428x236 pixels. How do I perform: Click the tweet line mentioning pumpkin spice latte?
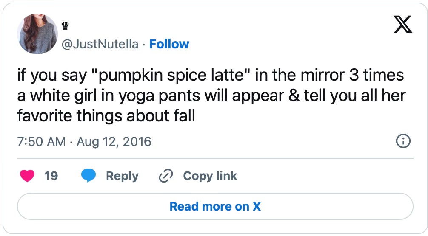point(210,76)
